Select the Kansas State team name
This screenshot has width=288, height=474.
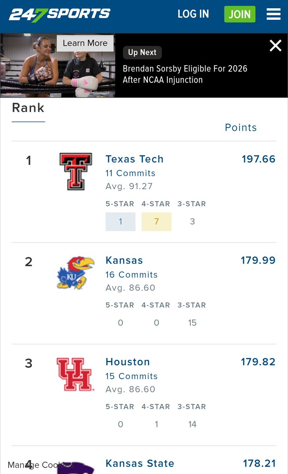click(140, 463)
